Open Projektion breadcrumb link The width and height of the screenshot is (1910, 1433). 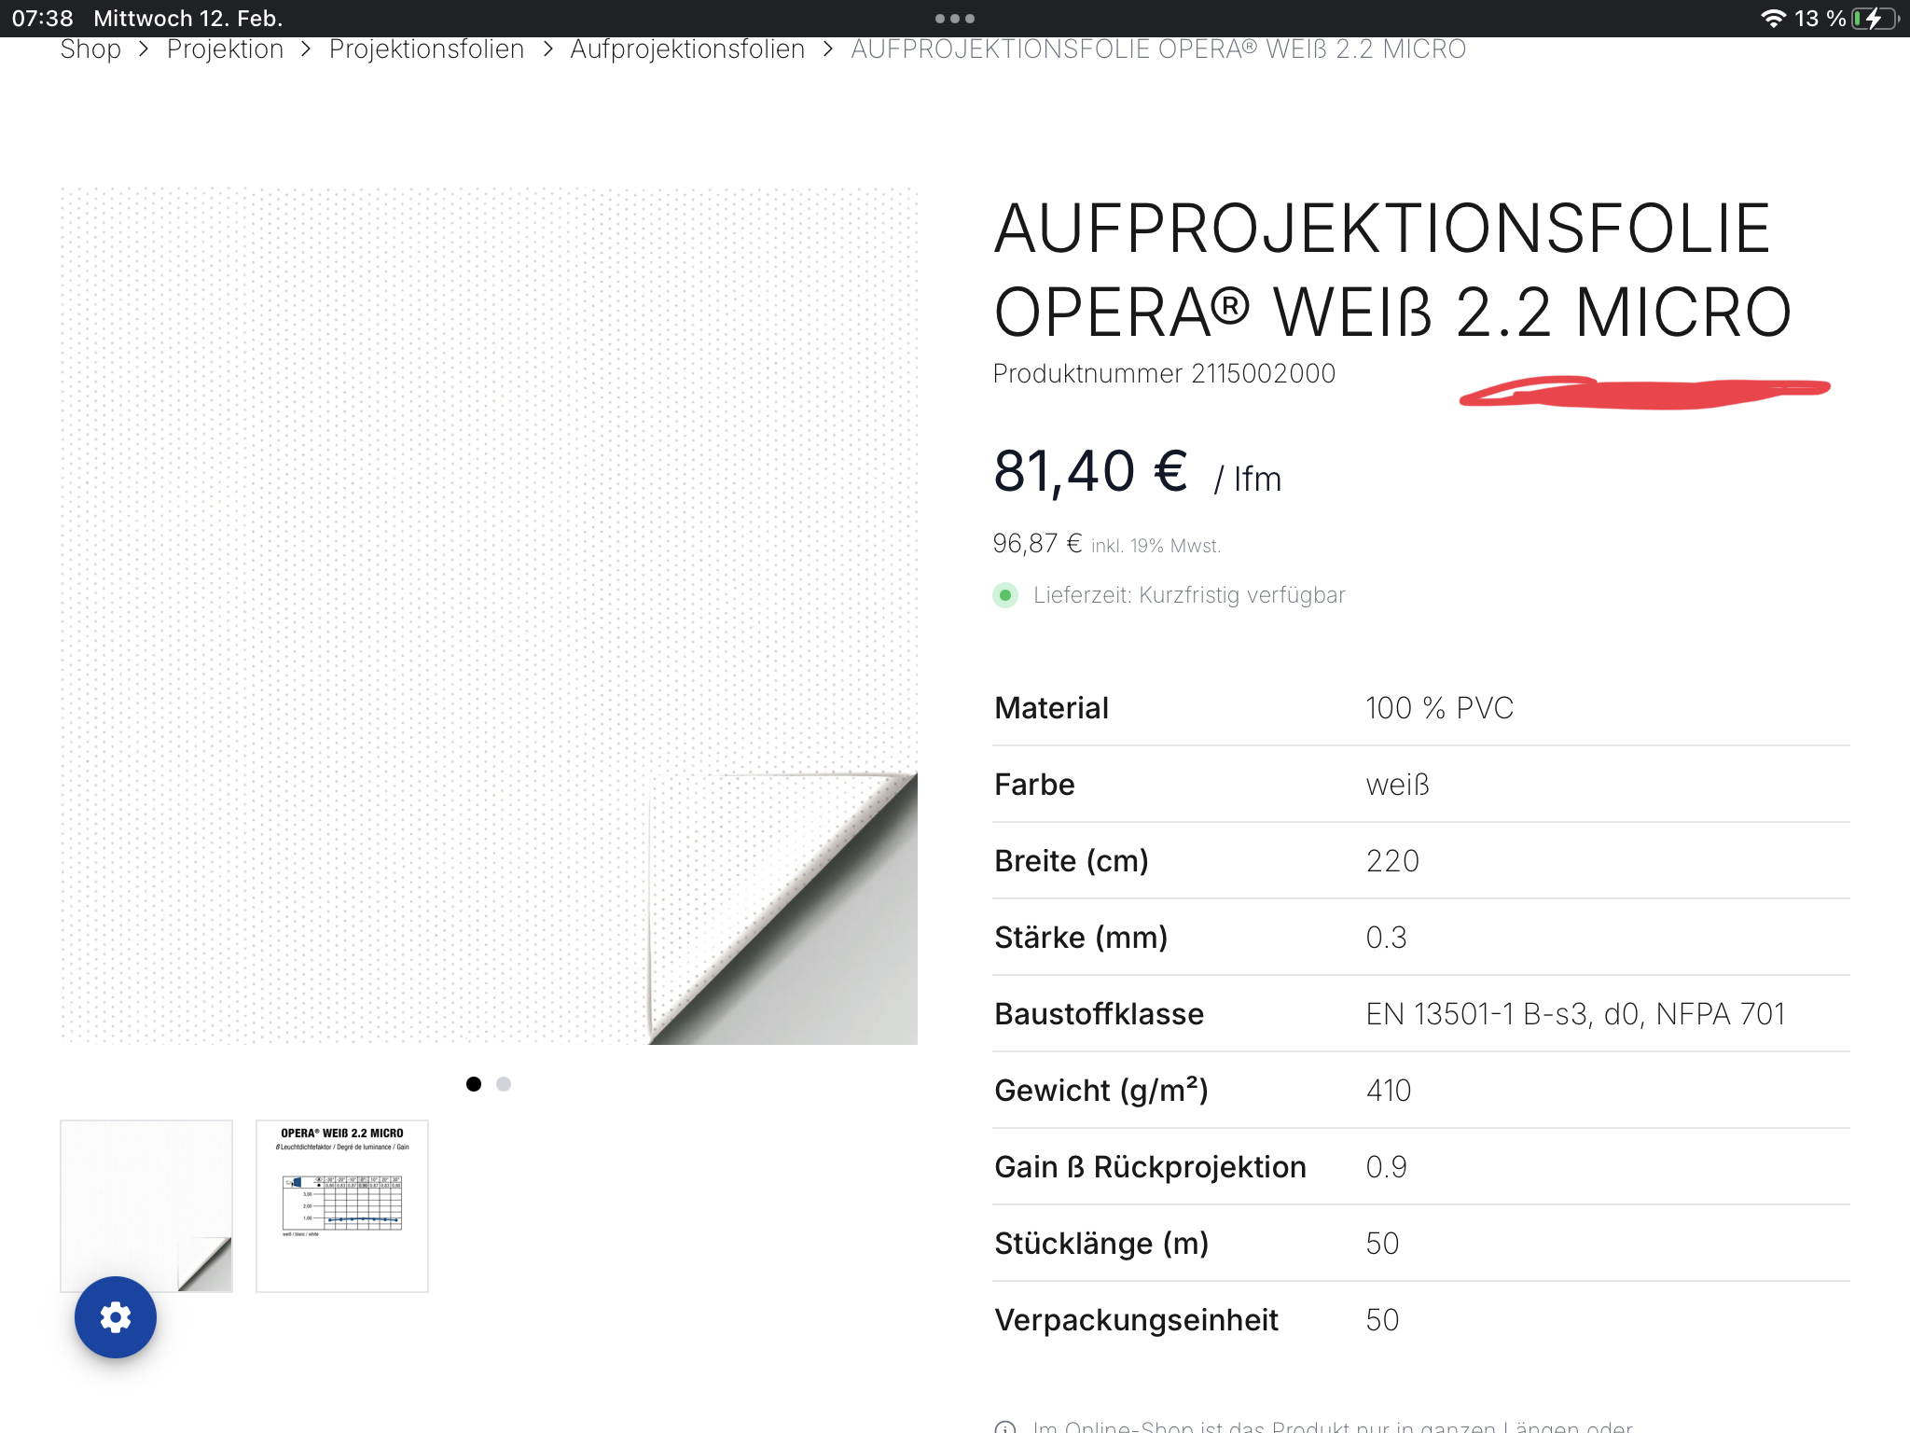tap(225, 49)
